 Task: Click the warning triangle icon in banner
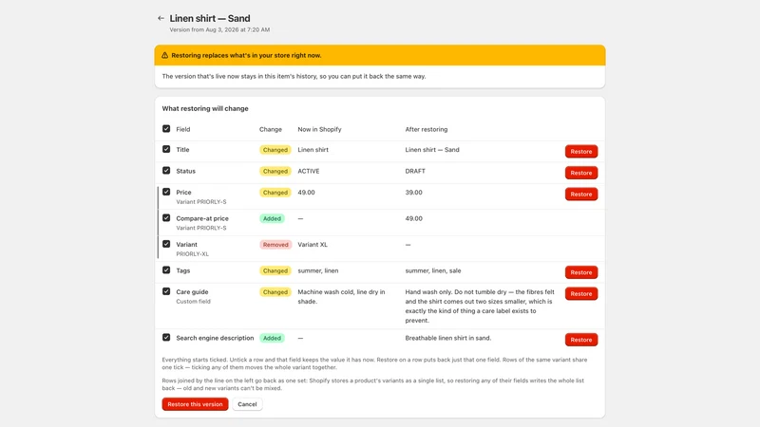(164, 55)
